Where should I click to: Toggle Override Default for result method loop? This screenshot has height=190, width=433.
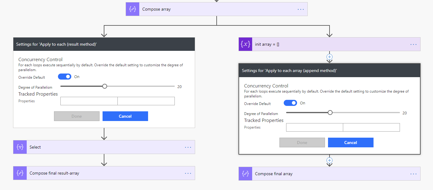[x=64, y=77]
